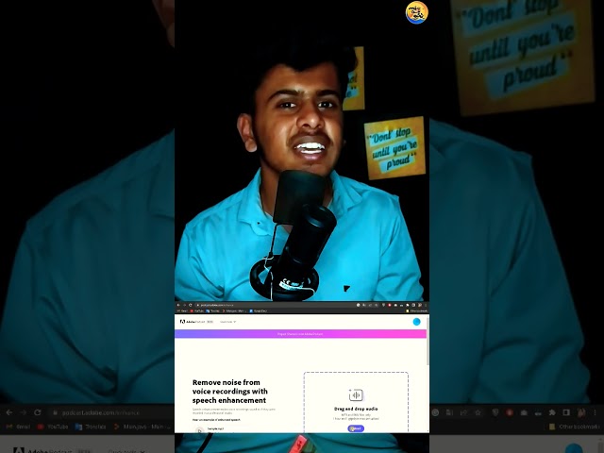
Task: Click the center browser page's vertical scrollbar
Action: point(428,341)
